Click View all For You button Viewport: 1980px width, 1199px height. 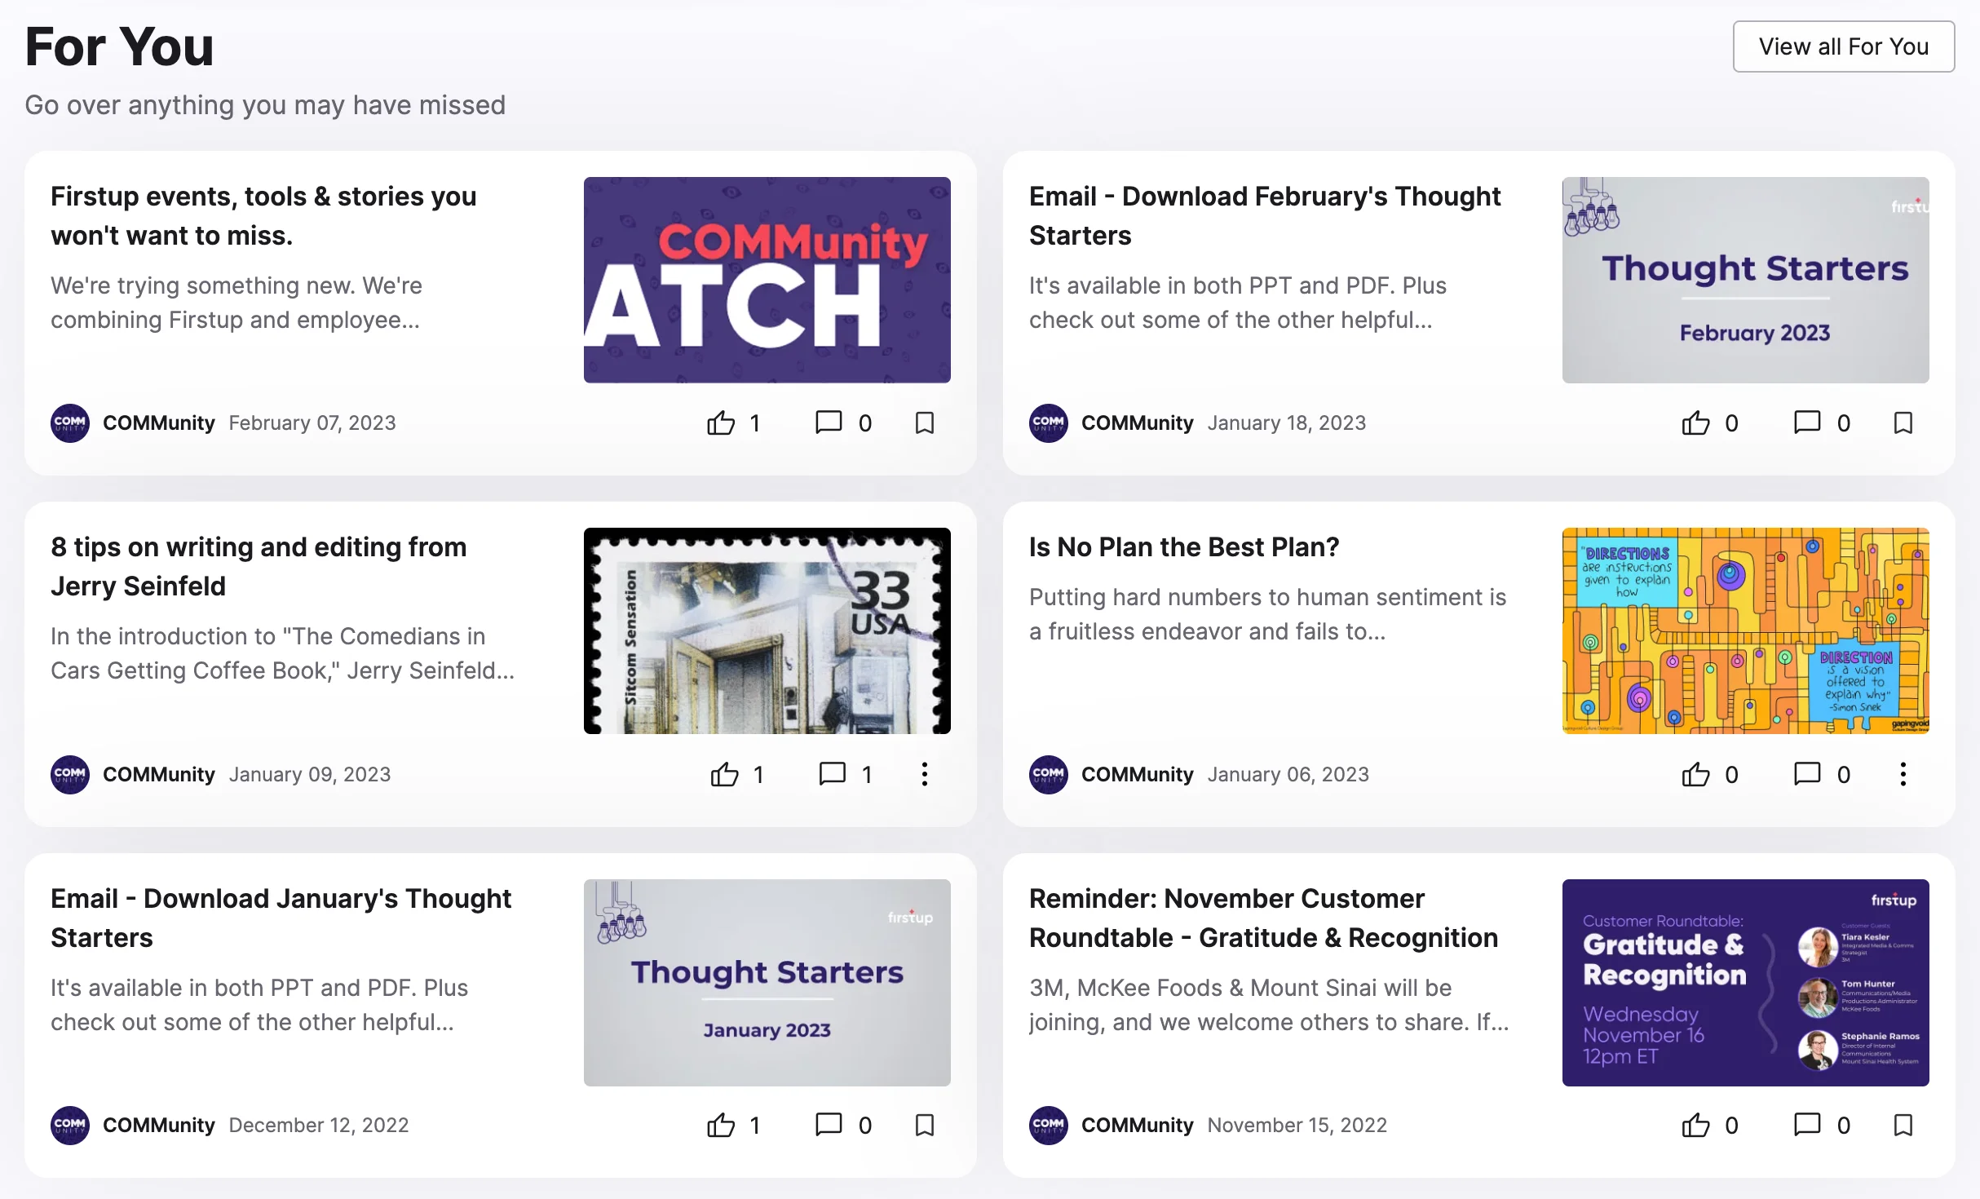(x=1843, y=46)
